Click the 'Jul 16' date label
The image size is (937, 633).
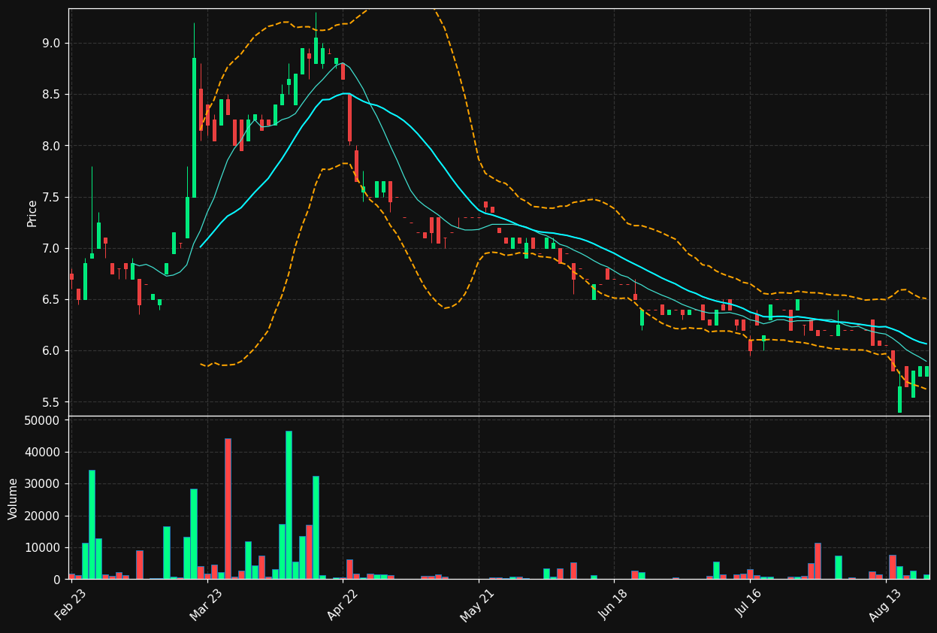pos(749,604)
